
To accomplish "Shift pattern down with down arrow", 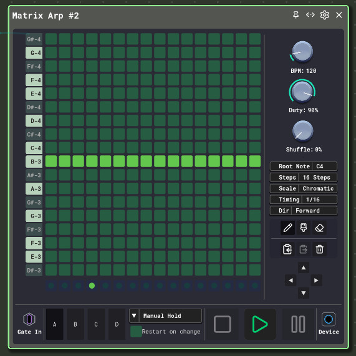I will (304, 293).
